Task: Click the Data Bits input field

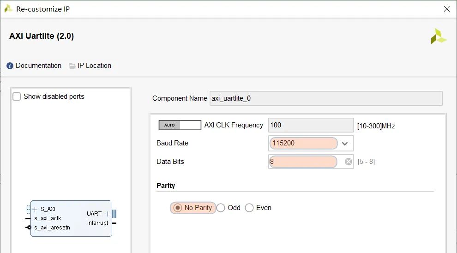Action: click(x=303, y=162)
